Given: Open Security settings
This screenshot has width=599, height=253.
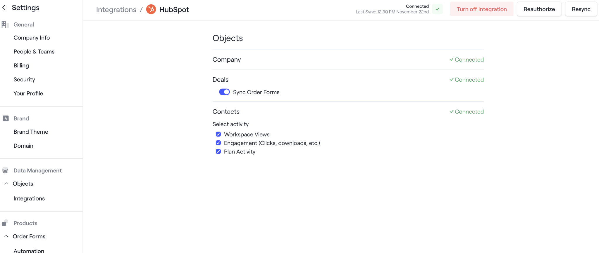Looking at the screenshot, I should tap(24, 80).
